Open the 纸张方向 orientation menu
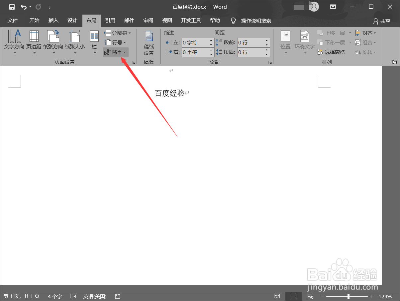 (x=53, y=42)
